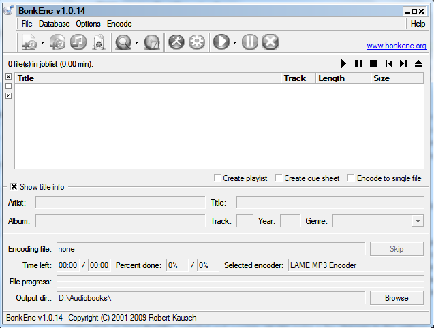
Task: Skip to next joblist track
Action: point(403,64)
